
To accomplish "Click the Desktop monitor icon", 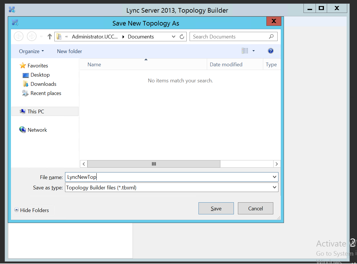I will click(x=26, y=75).
